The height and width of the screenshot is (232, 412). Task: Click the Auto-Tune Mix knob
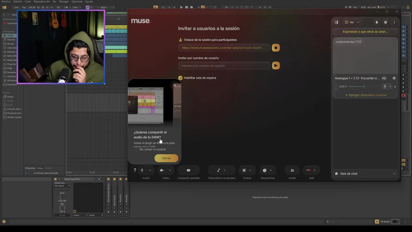pyautogui.click(x=62, y=208)
